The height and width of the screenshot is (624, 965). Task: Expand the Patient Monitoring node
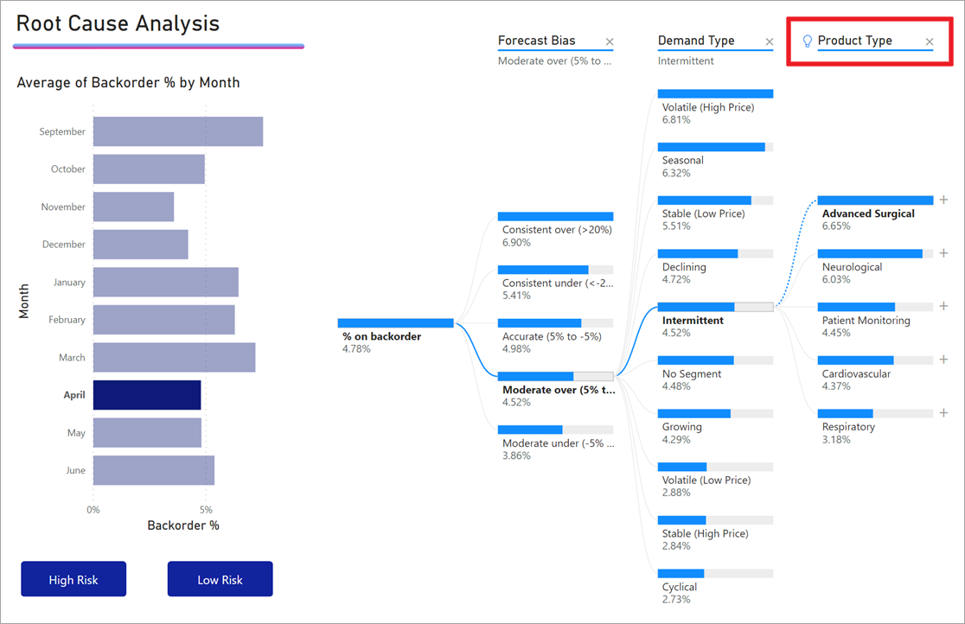pos(944,306)
